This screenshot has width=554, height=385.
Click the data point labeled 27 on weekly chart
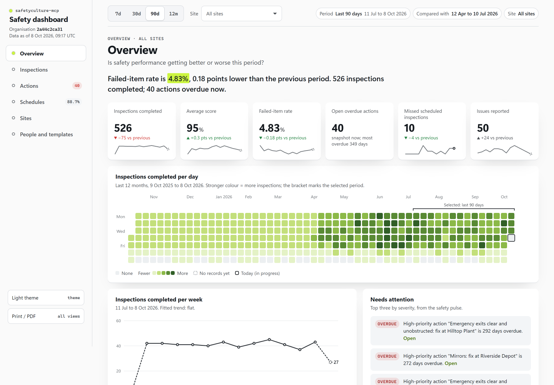(x=330, y=362)
